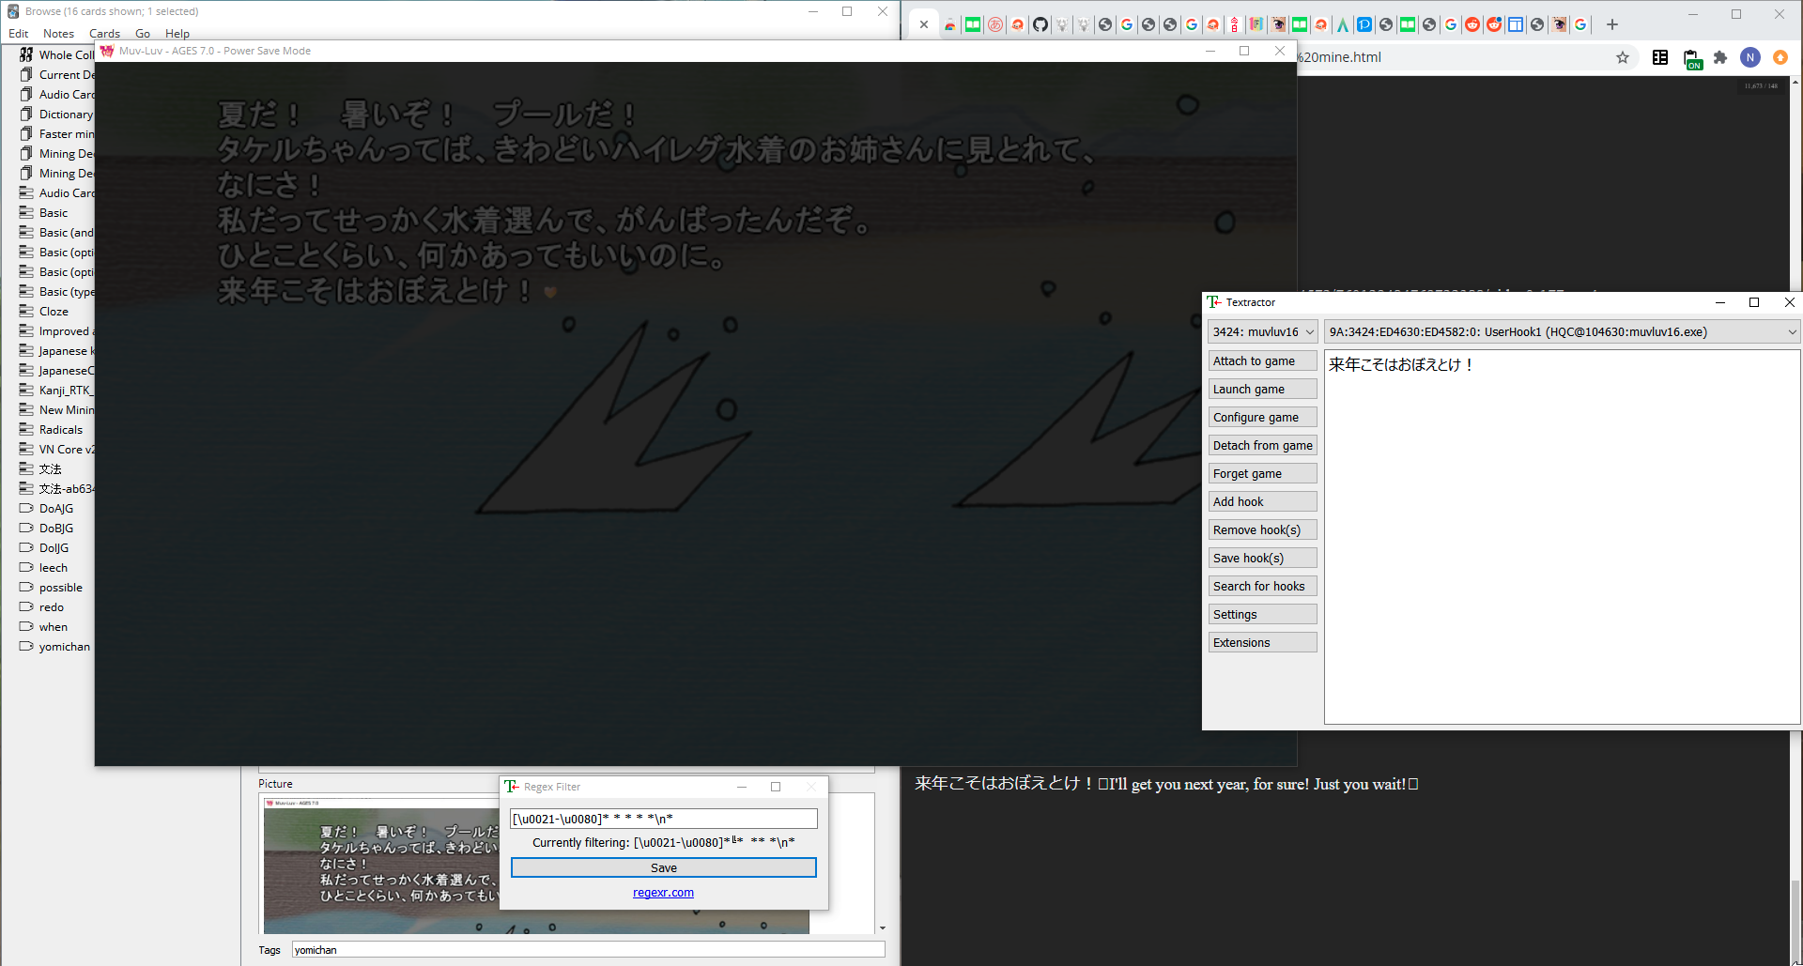This screenshot has height=966, width=1803.
Task: Open GitHub from the bookmarks bar
Action: [1040, 25]
